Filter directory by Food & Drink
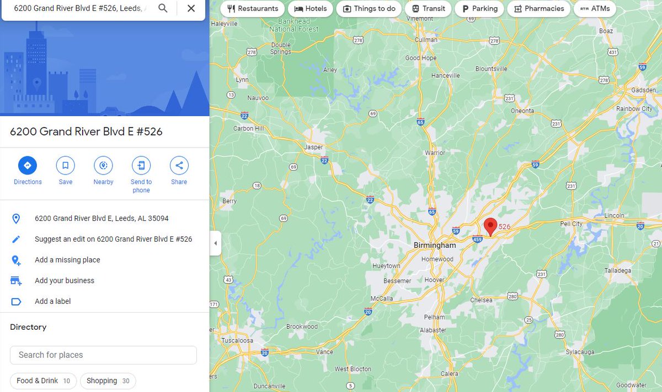662x392 pixels. [43, 381]
